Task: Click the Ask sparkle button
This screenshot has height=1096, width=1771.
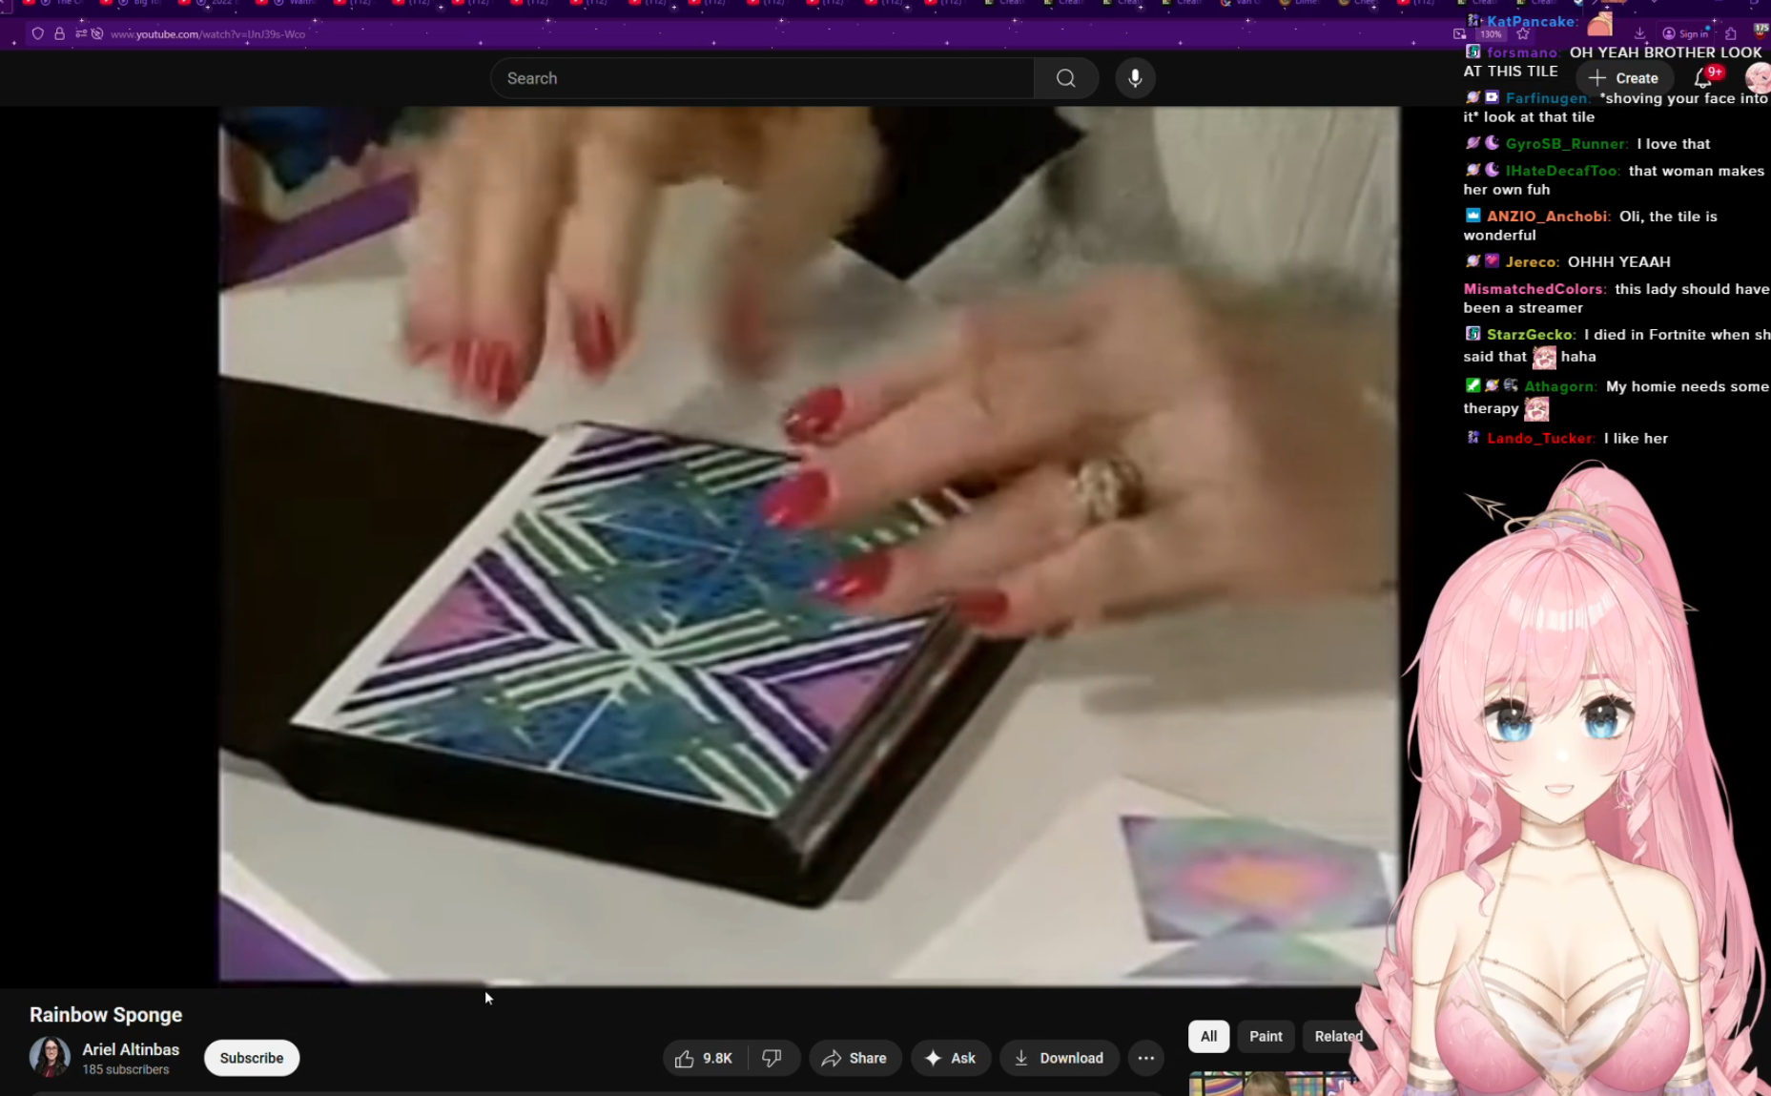Action: coord(950,1058)
